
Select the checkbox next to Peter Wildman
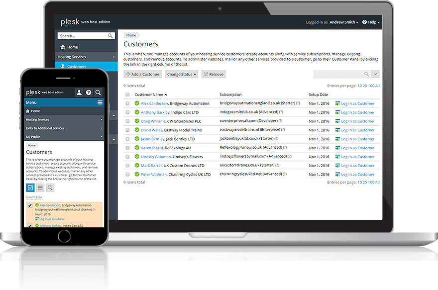click(x=127, y=175)
